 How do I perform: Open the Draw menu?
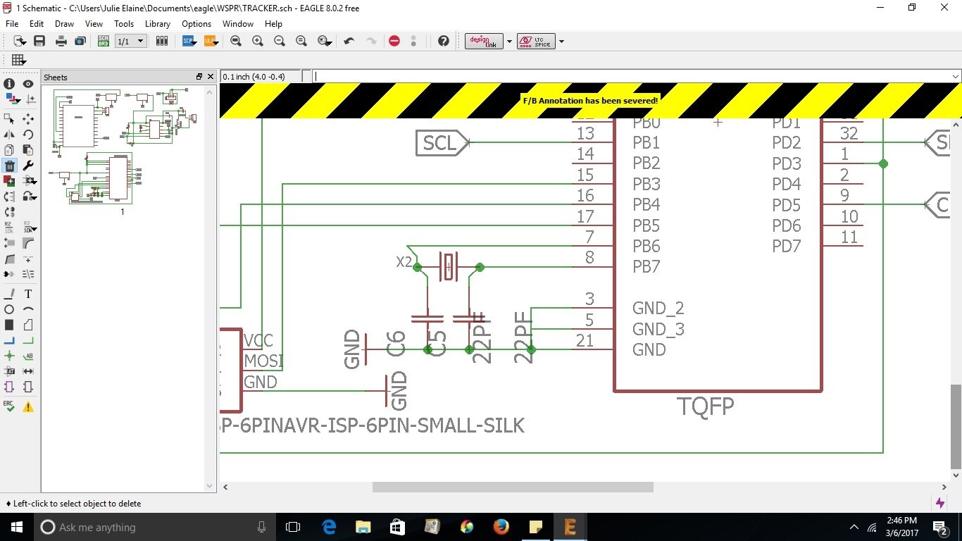(64, 24)
